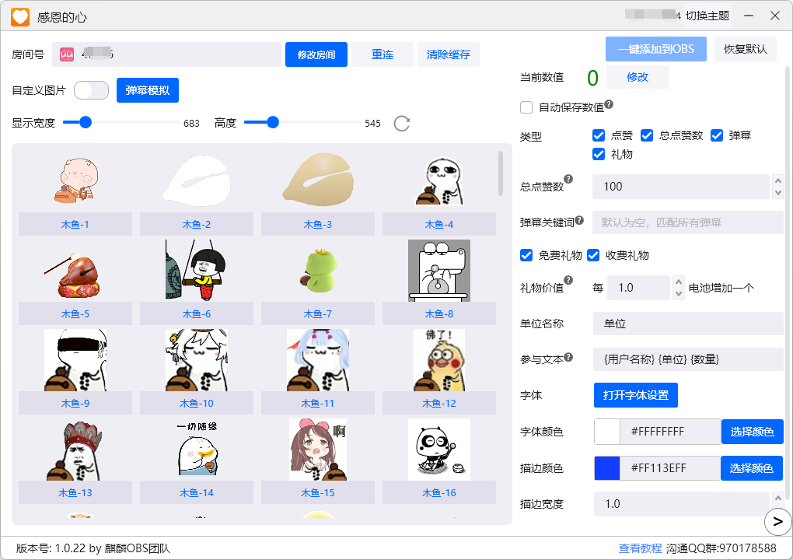Click the circular refresh size icon

(x=402, y=124)
